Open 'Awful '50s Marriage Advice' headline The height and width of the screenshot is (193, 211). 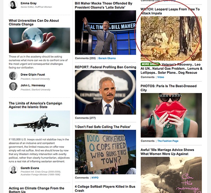pyautogui.click(x=167, y=152)
